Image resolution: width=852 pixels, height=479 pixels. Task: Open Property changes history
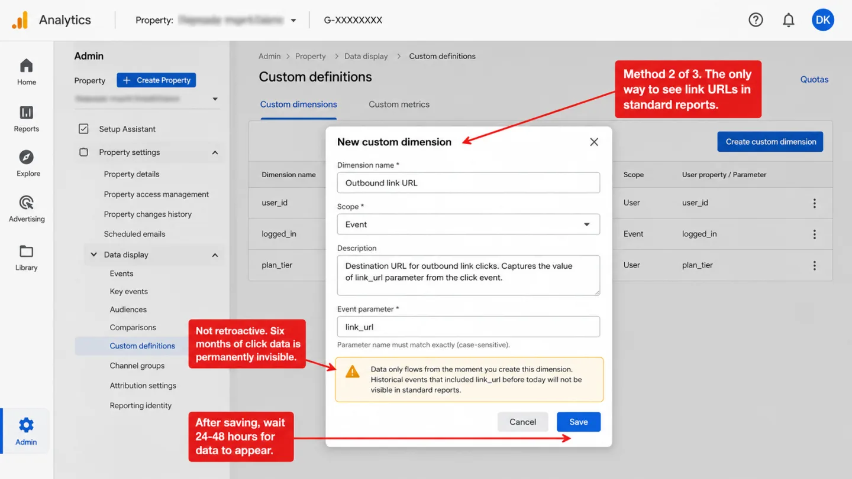click(147, 214)
